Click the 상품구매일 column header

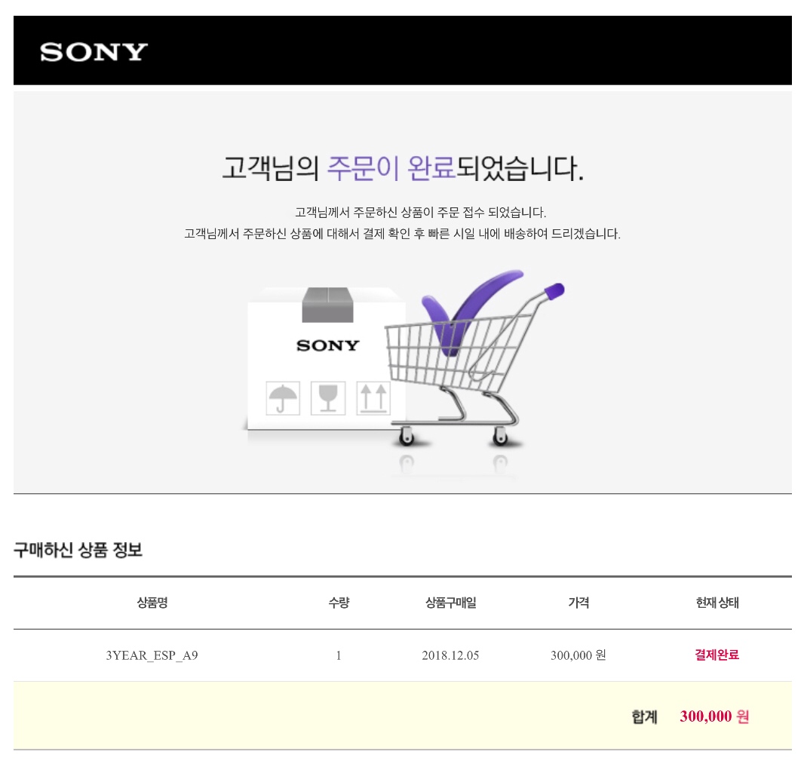pyautogui.click(x=451, y=603)
